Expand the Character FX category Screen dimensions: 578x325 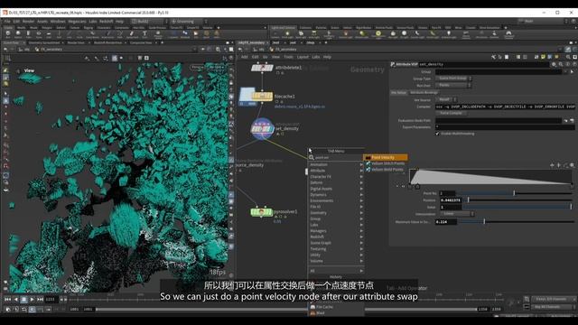[x=336, y=177]
